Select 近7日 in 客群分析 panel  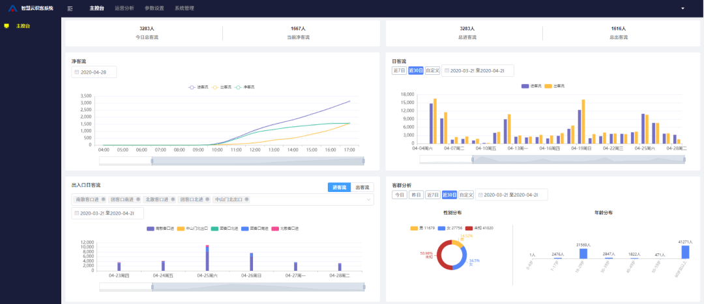432,195
